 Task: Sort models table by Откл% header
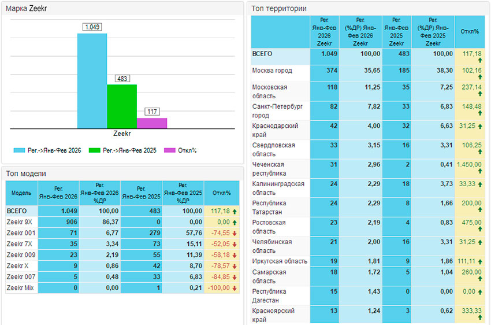point(221,193)
